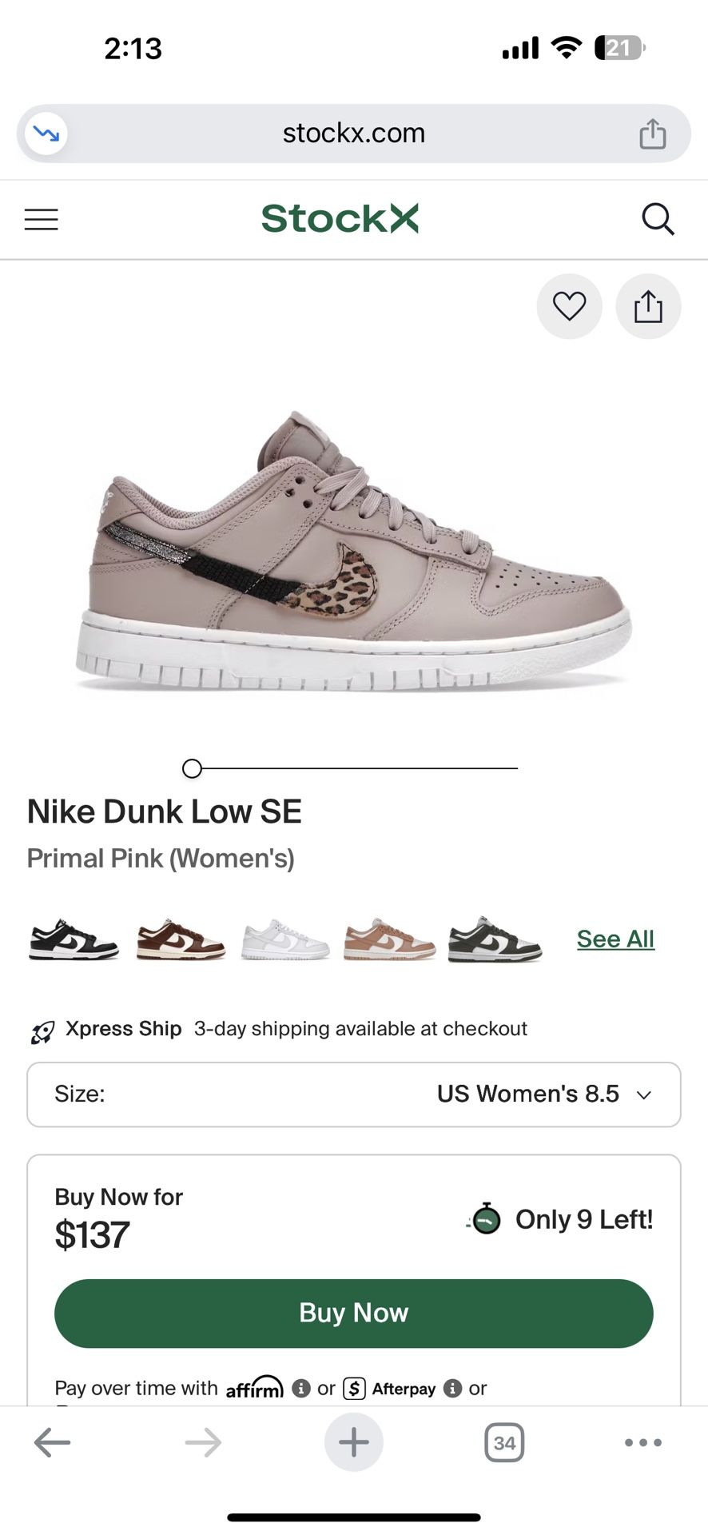Screen dimensions: 708x1535
Task: Tap the product share icon
Action: 648,306
